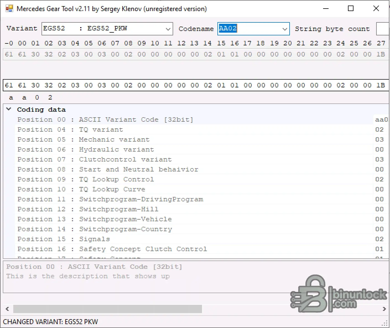Click the Variant label

(x=22, y=28)
